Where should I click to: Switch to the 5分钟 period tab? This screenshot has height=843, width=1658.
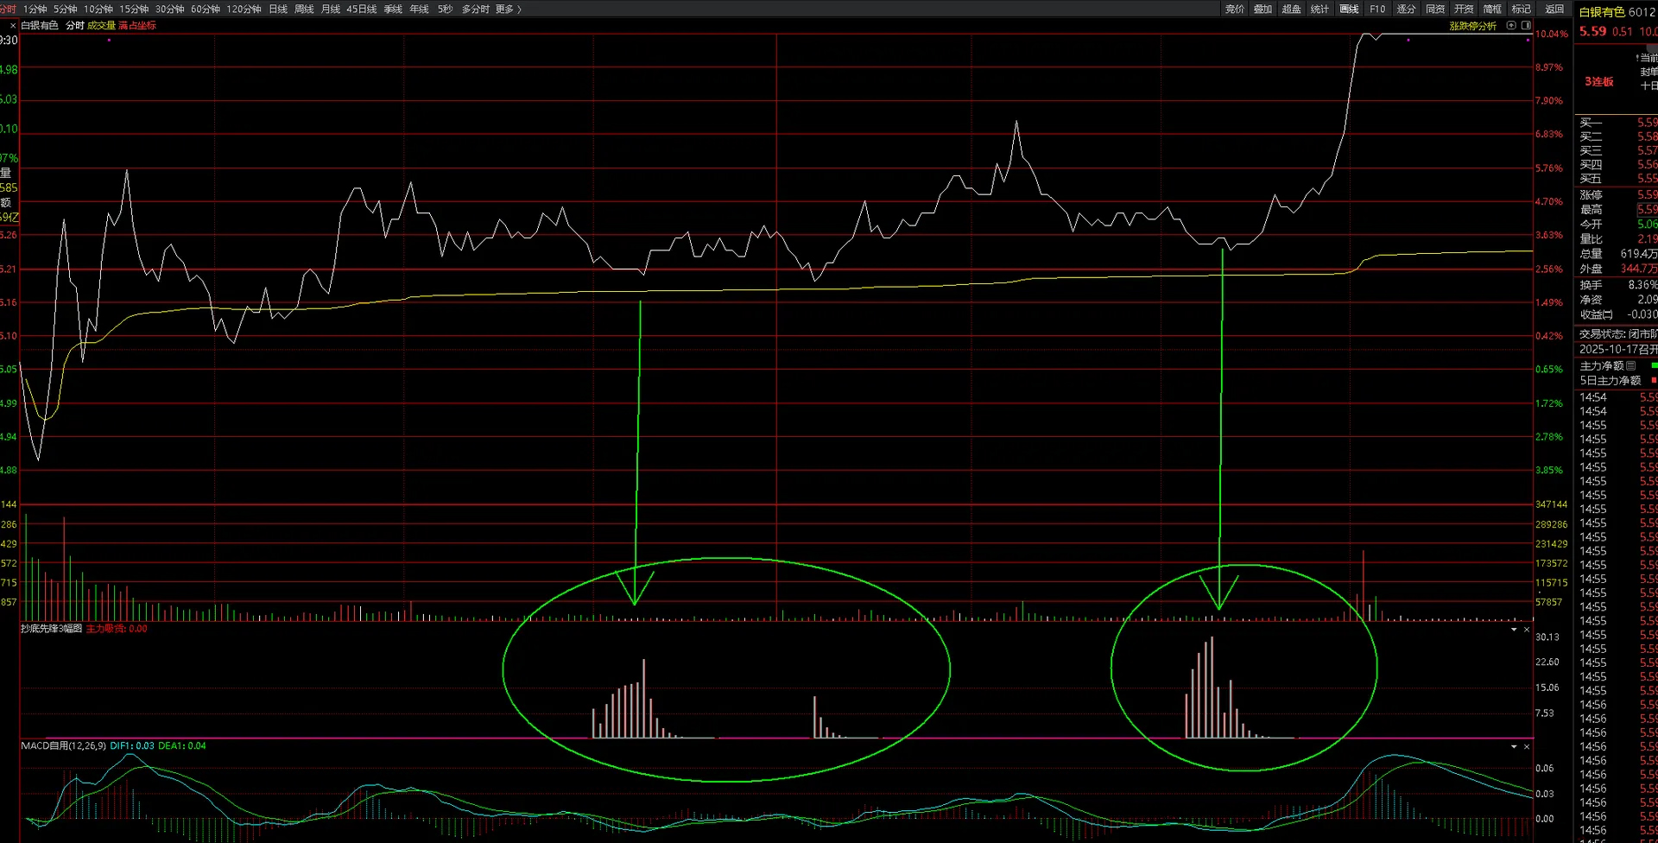pyautogui.click(x=65, y=9)
